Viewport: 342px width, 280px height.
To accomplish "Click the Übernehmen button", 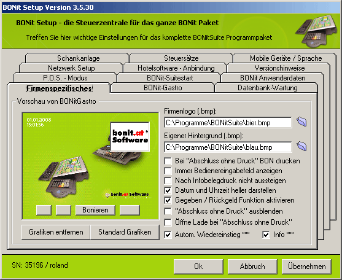I will (306, 266).
